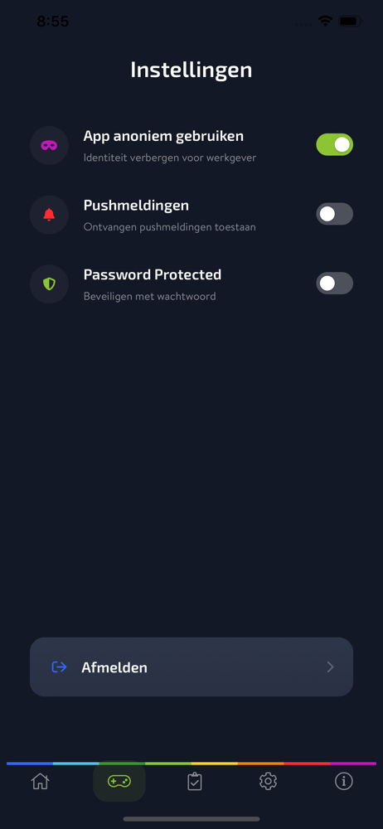
Task: Click the chevron on Afmelden row
Action: coord(330,667)
